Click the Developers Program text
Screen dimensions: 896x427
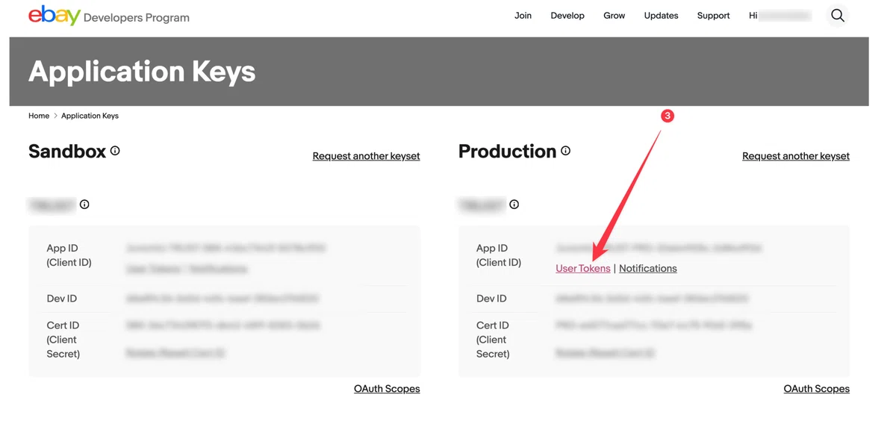[137, 18]
